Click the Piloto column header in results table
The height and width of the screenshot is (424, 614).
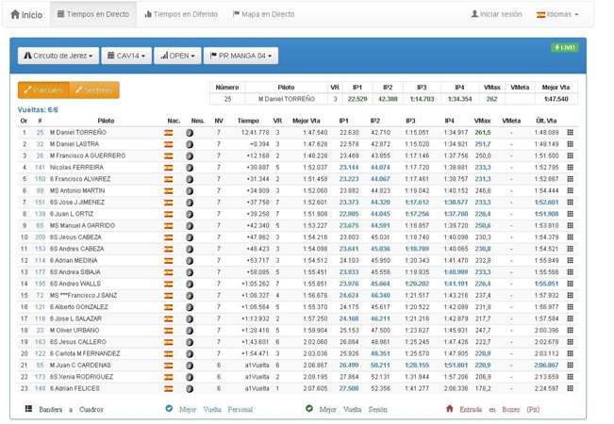106,121
